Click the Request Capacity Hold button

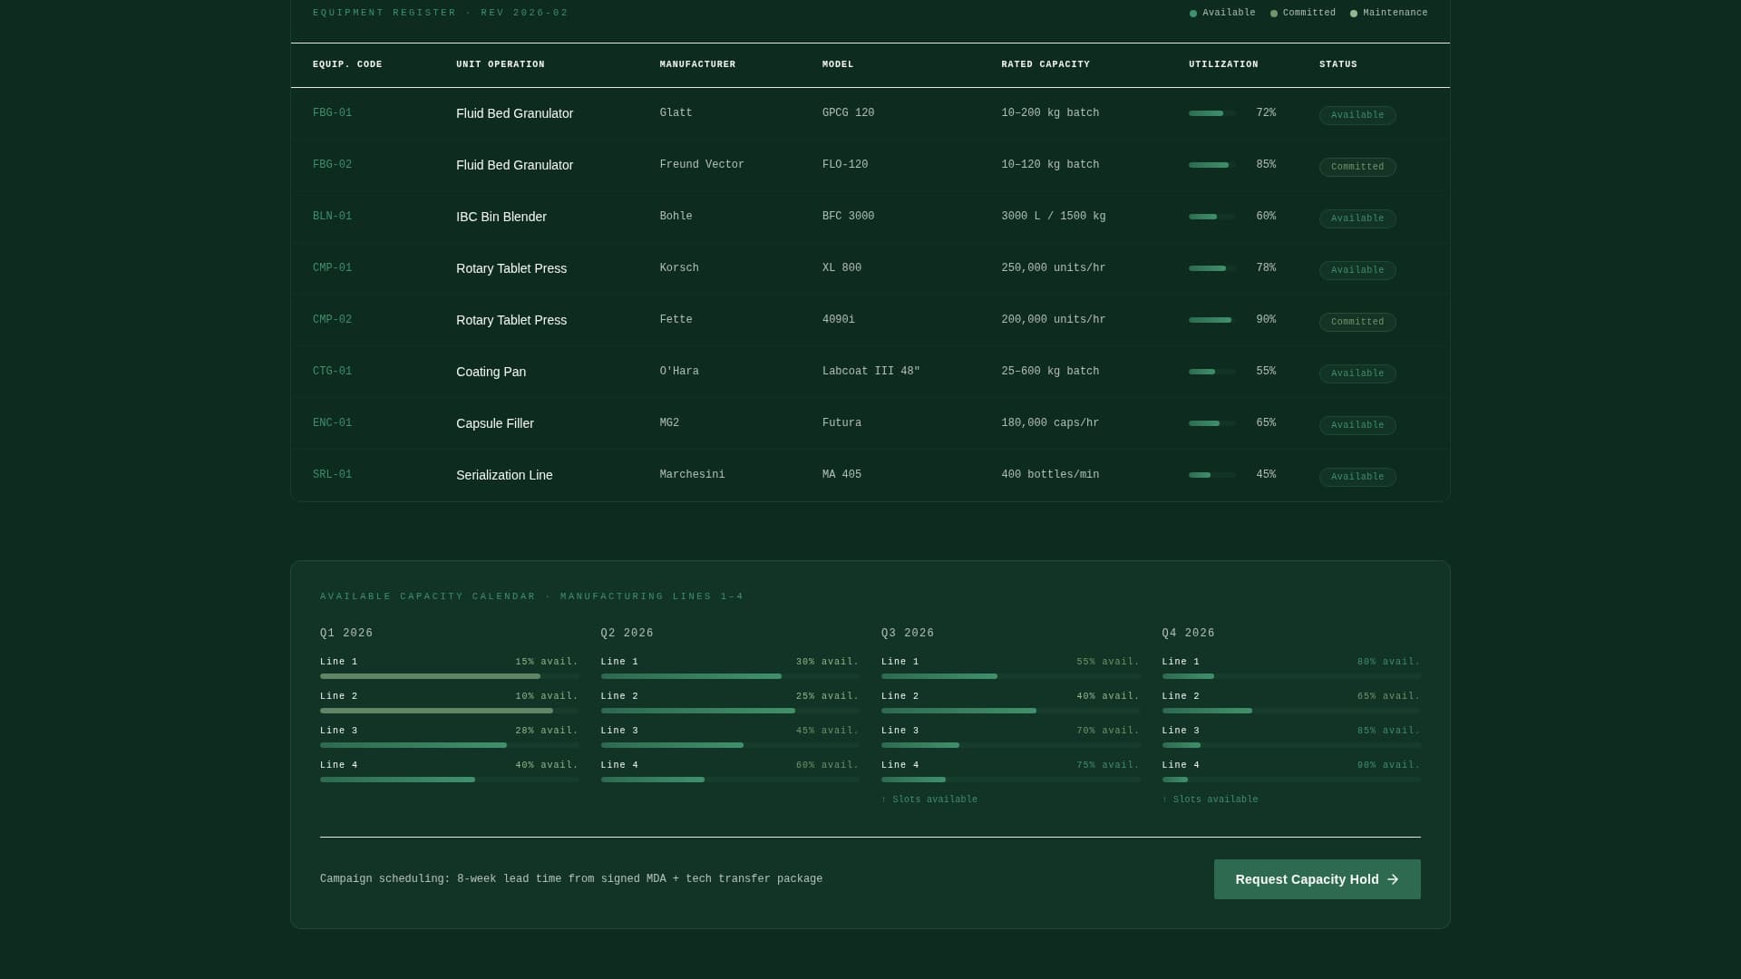(1316, 879)
